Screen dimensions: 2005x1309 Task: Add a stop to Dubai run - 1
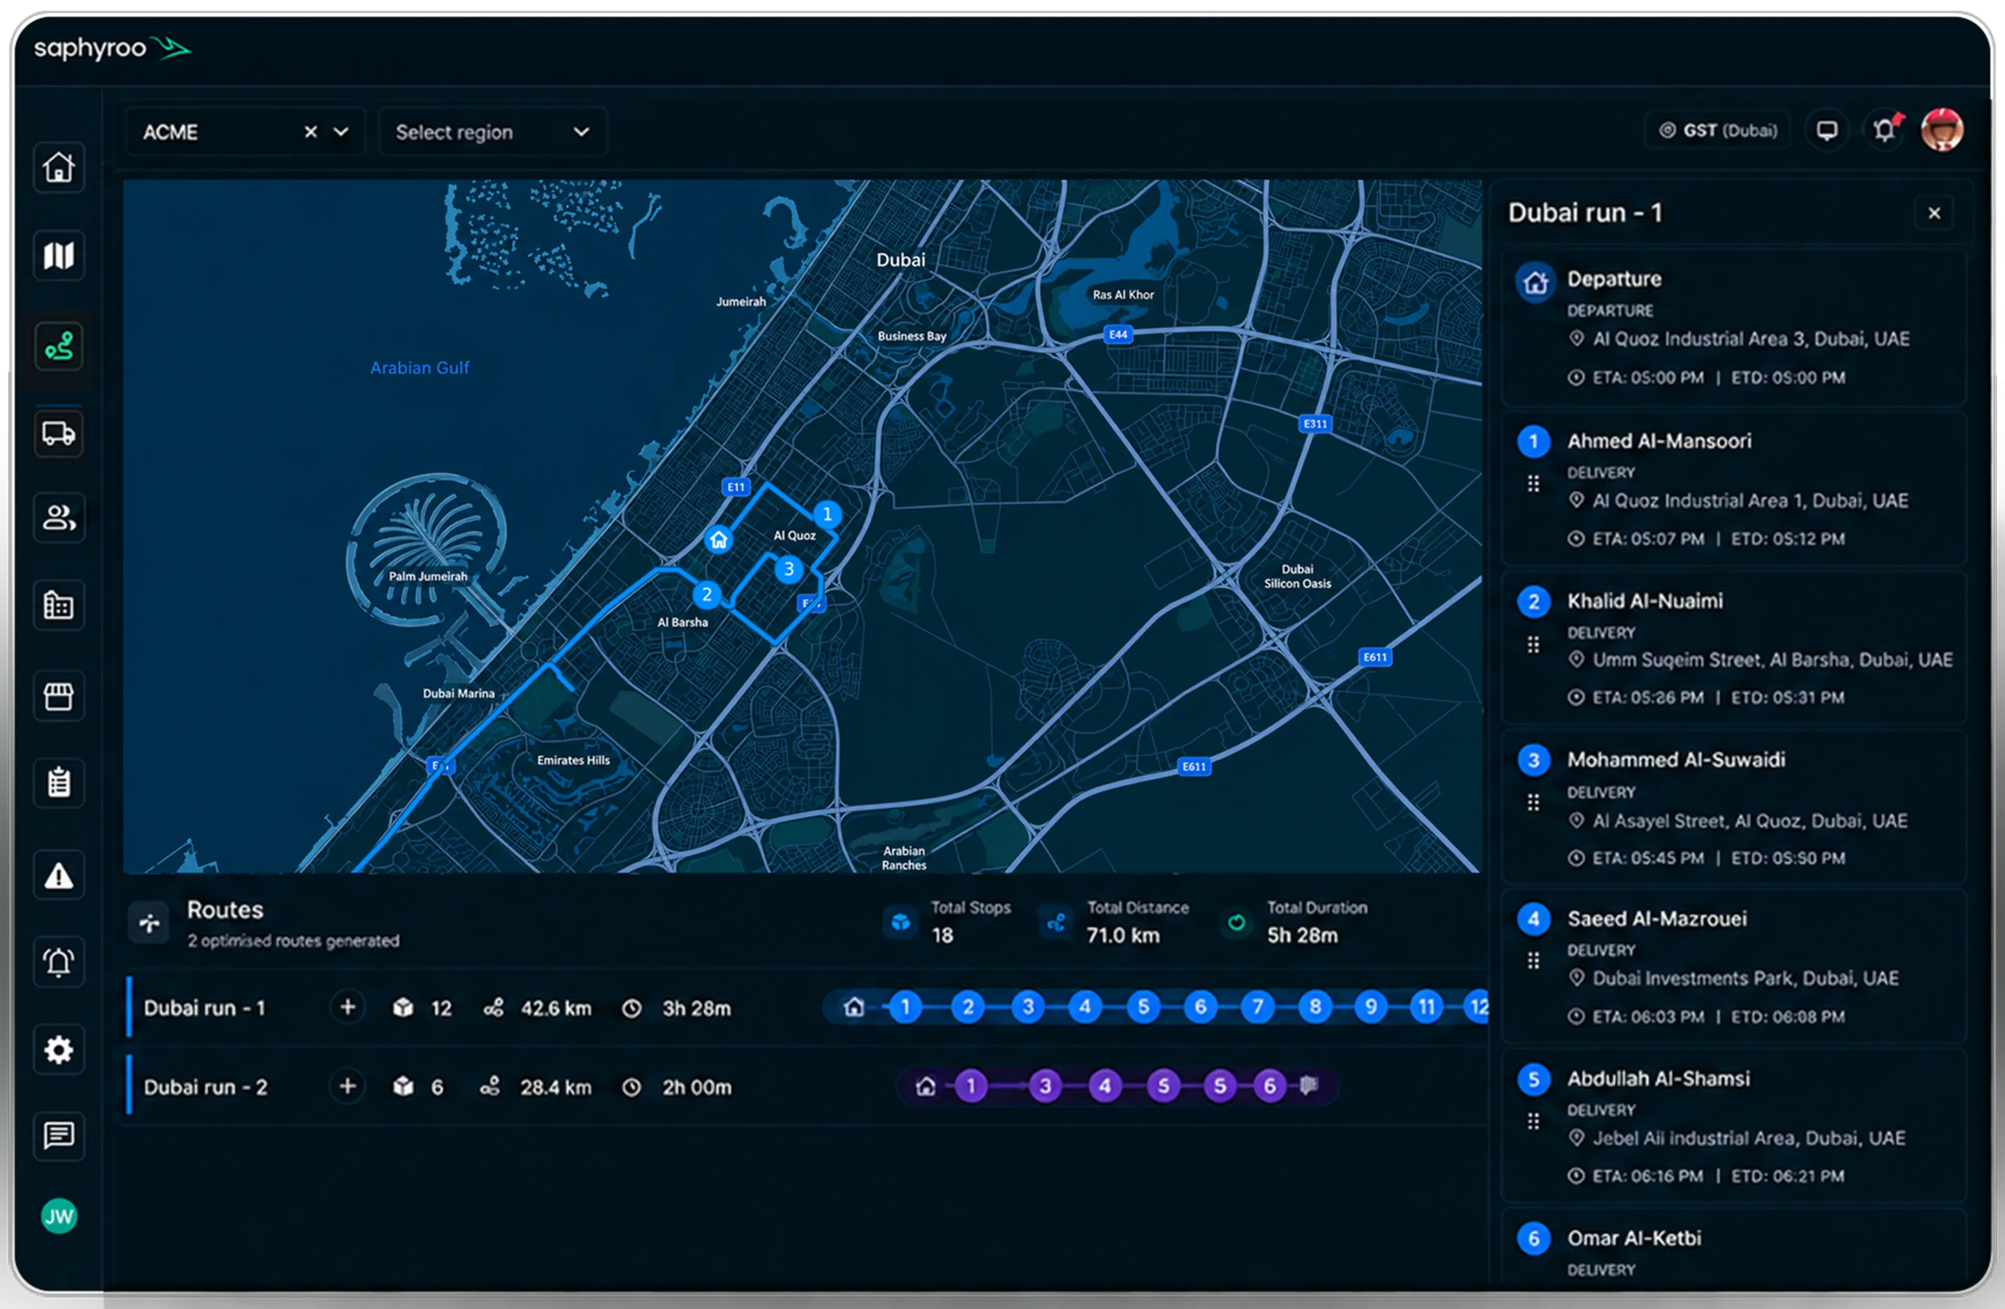347,1007
